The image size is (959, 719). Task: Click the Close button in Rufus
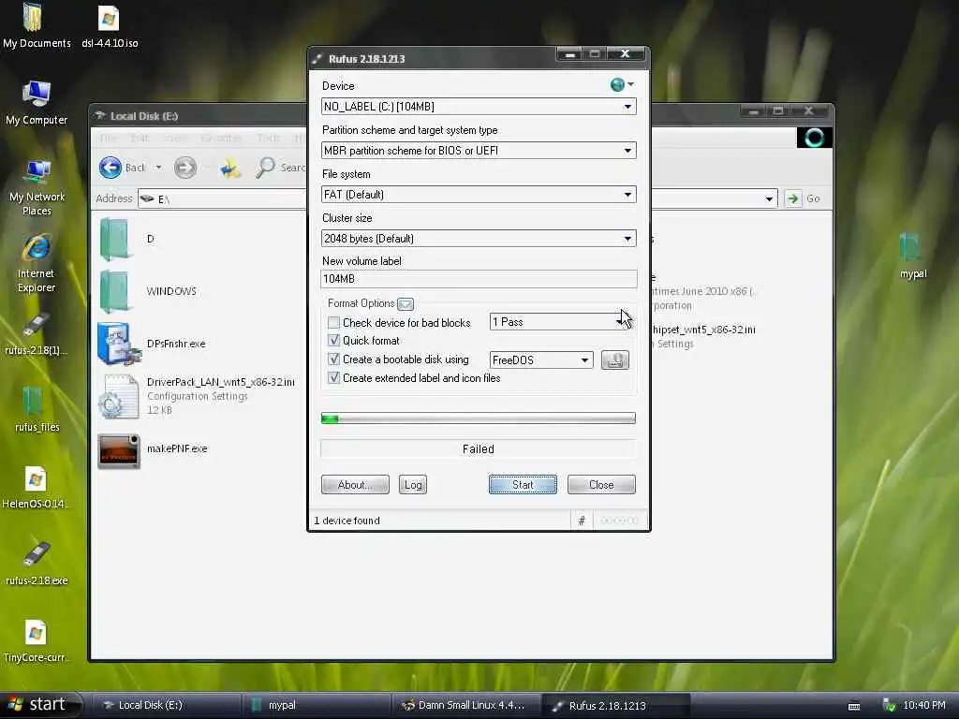pos(601,485)
